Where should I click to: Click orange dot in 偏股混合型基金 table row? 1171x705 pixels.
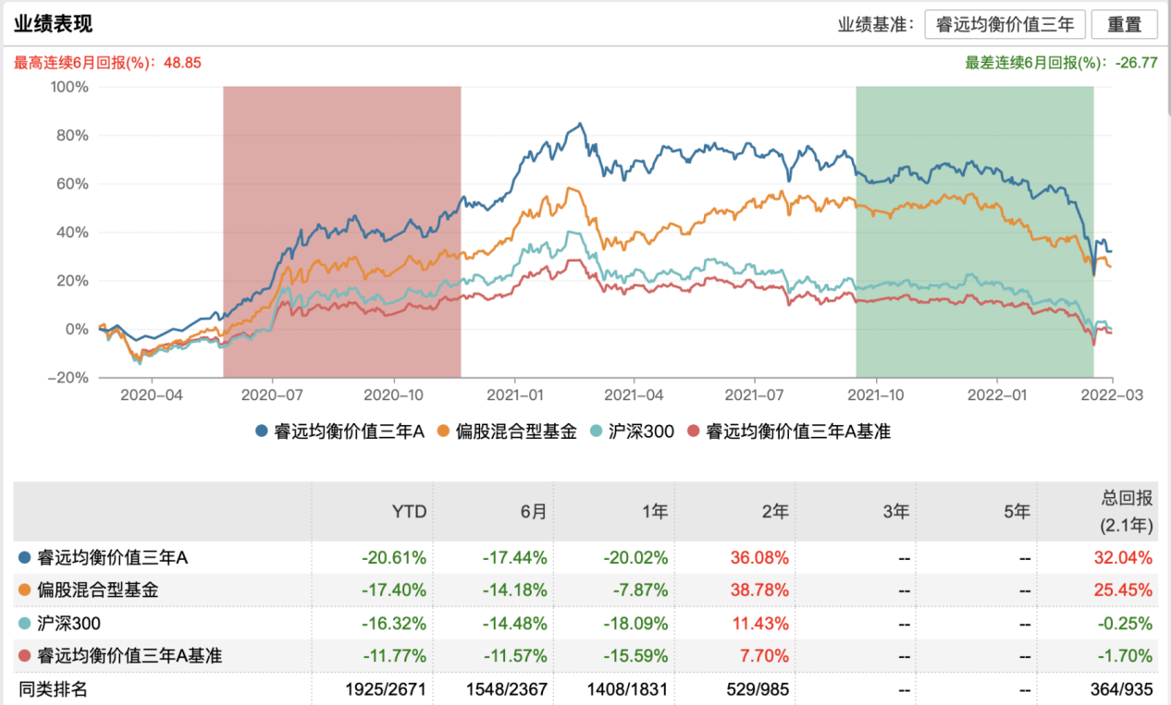(x=24, y=590)
